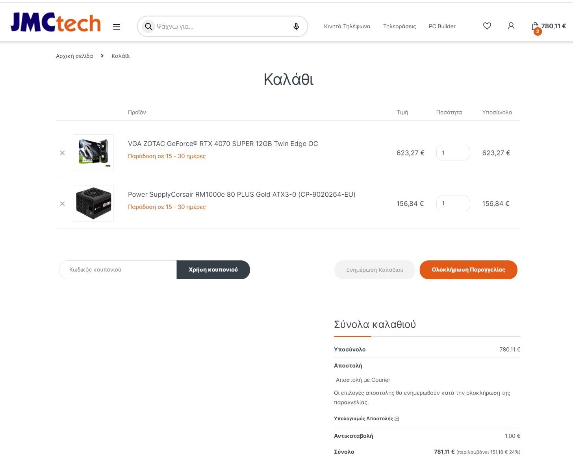The image size is (573, 472).
Task: Click the Ολοκλήρωση Παραγγελίας checkout button
Action: [x=468, y=270]
